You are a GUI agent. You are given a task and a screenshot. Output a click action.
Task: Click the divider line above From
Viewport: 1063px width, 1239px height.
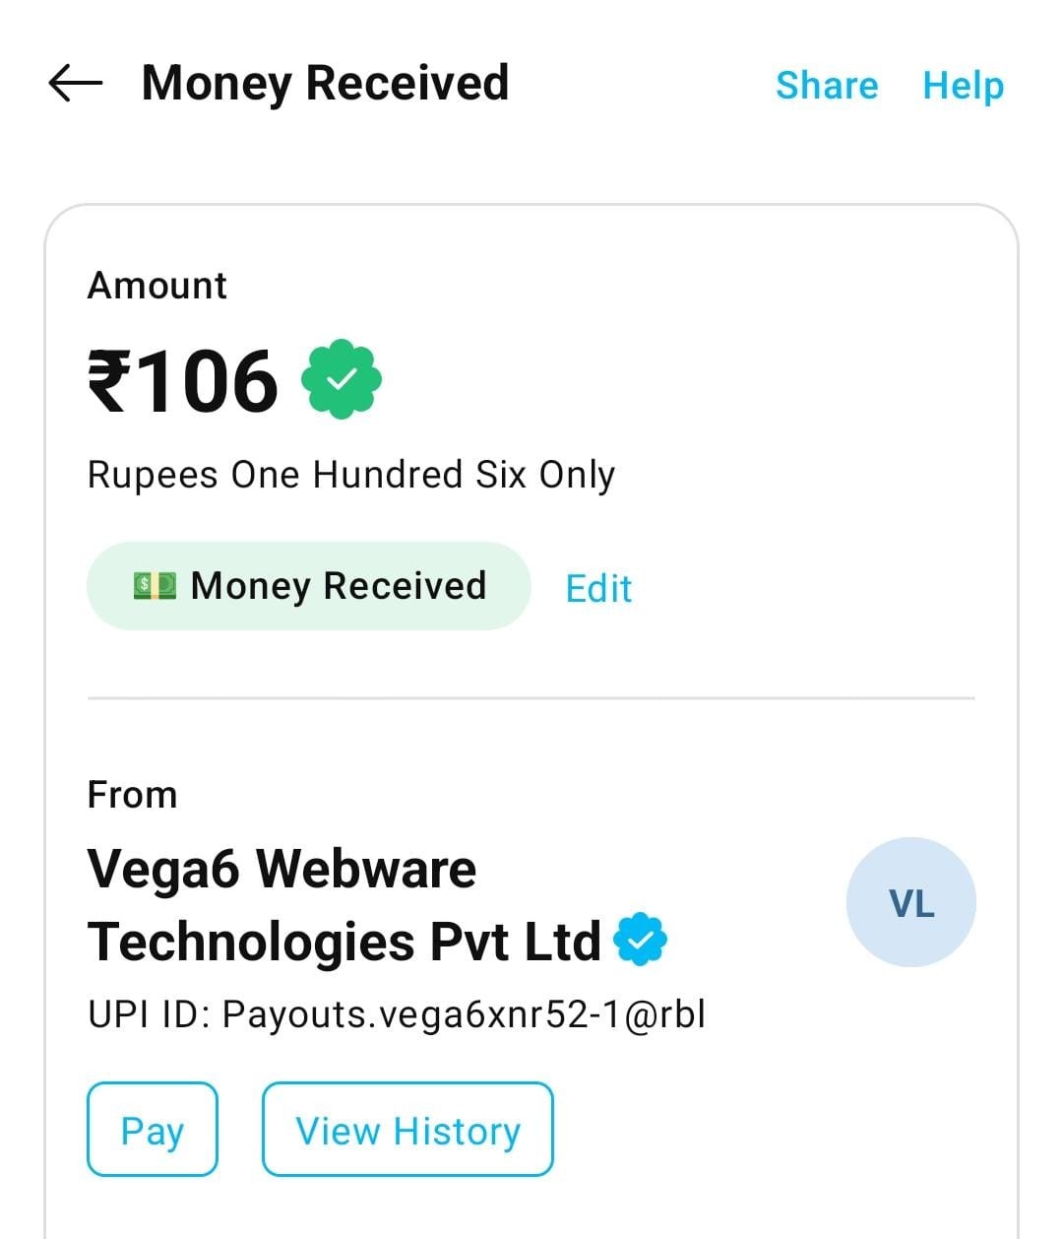tap(531, 698)
